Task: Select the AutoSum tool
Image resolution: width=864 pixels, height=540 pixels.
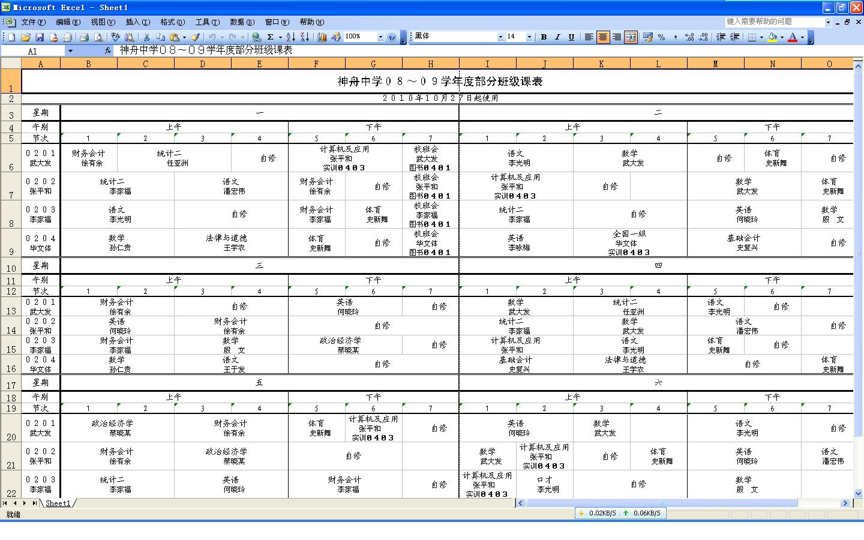Action: click(x=270, y=37)
